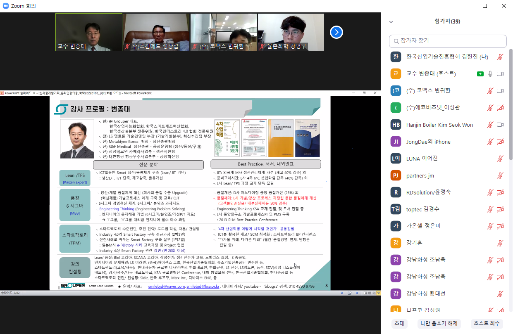Click the camera icon for Hanjin Boiler Kim Seok Won
Viewport: 513px width, 334px height.
coord(500,125)
